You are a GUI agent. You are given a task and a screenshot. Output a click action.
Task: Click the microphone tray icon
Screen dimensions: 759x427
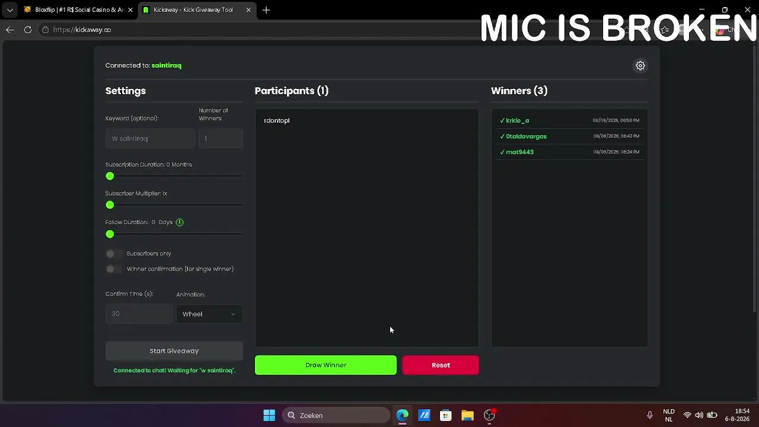coord(650,416)
